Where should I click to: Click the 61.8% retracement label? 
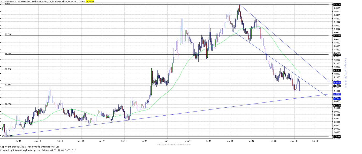[x=8, y=84]
